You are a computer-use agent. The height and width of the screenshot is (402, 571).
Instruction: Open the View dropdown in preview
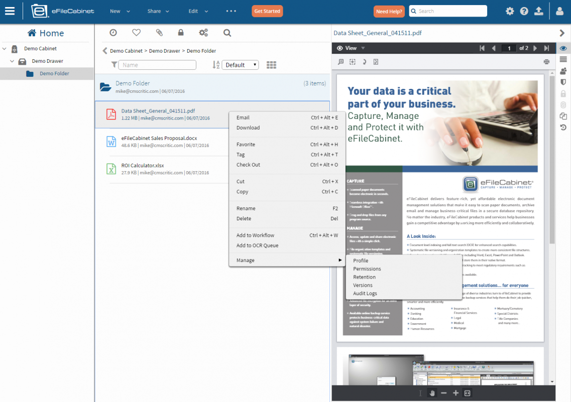351,48
